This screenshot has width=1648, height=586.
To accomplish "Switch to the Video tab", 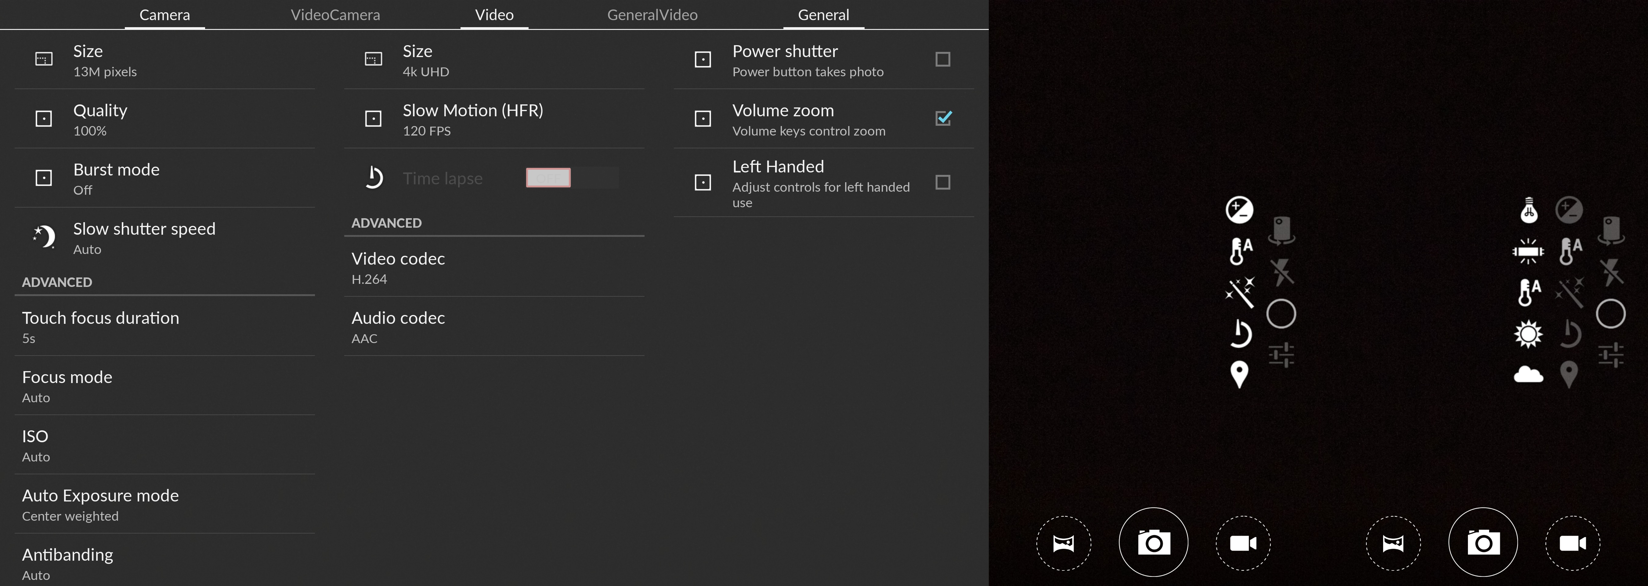I will pos(494,15).
